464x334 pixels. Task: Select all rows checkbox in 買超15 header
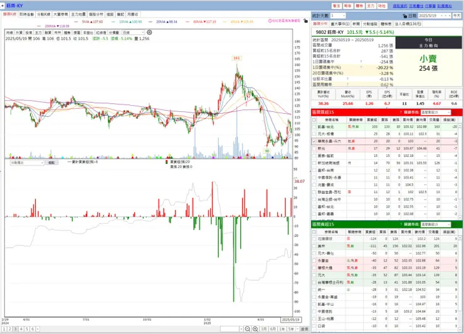click(314, 120)
